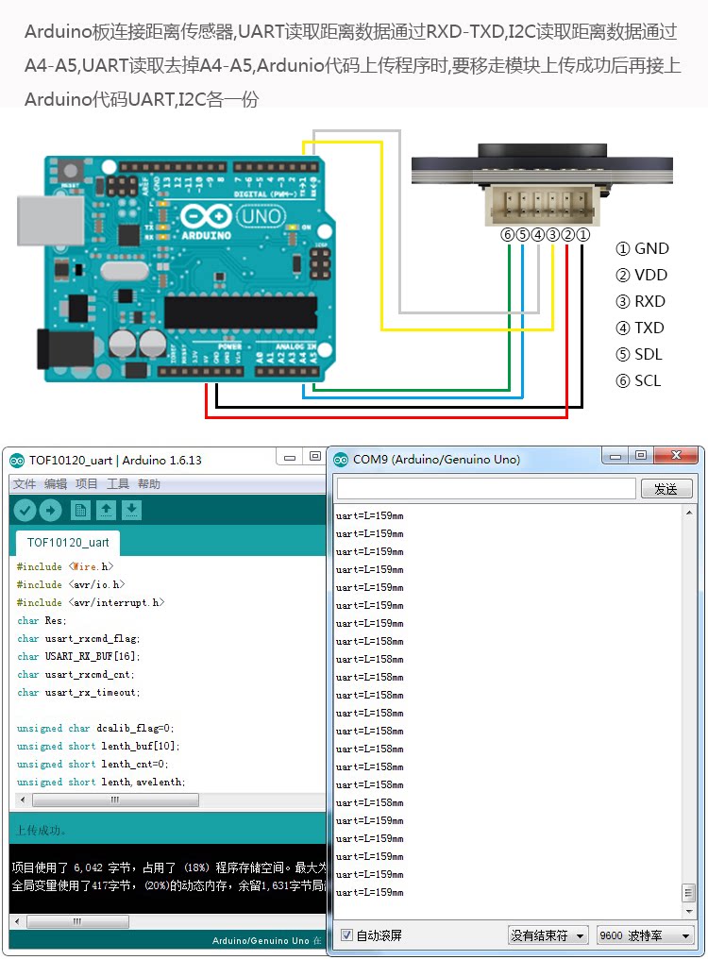
Task: Open the 编辑 menu
Action: (x=56, y=483)
